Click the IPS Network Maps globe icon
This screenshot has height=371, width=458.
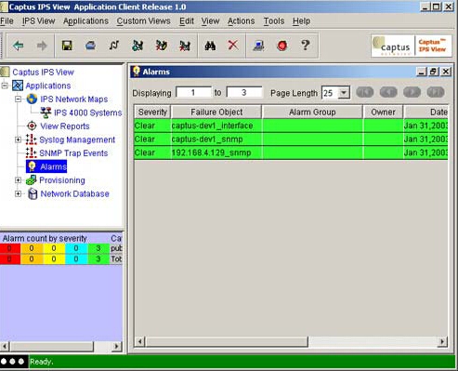coord(32,99)
